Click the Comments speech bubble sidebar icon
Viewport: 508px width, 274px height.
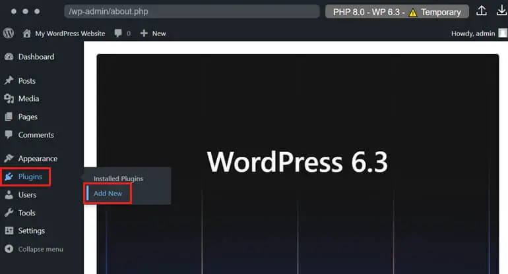click(x=9, y=134)
